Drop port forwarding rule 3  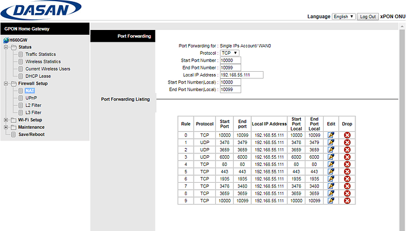point(347,157)
